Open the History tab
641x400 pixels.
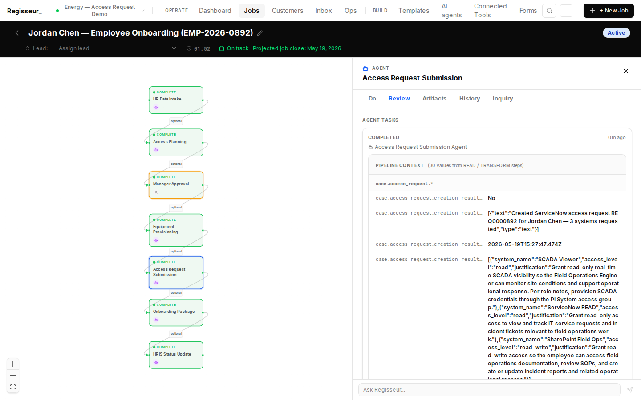470,99
